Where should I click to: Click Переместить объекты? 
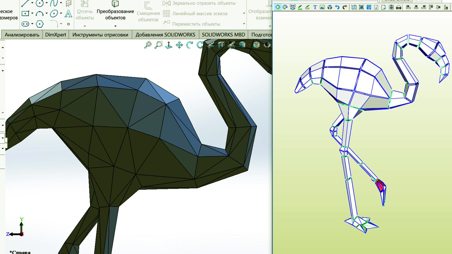(x=192, y=24)
